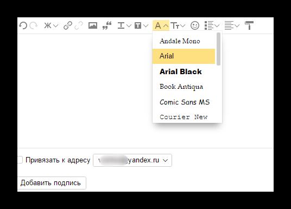Click the text alignment icon
The width and height of the screenshot is (291, 209).
coord(229,25)
